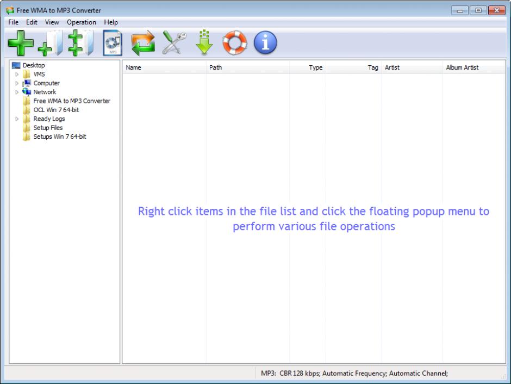The image size is (511, 384).
Task: Sort list by Album Artist column header
Action: pyautogui.click(x=474, y=67)
